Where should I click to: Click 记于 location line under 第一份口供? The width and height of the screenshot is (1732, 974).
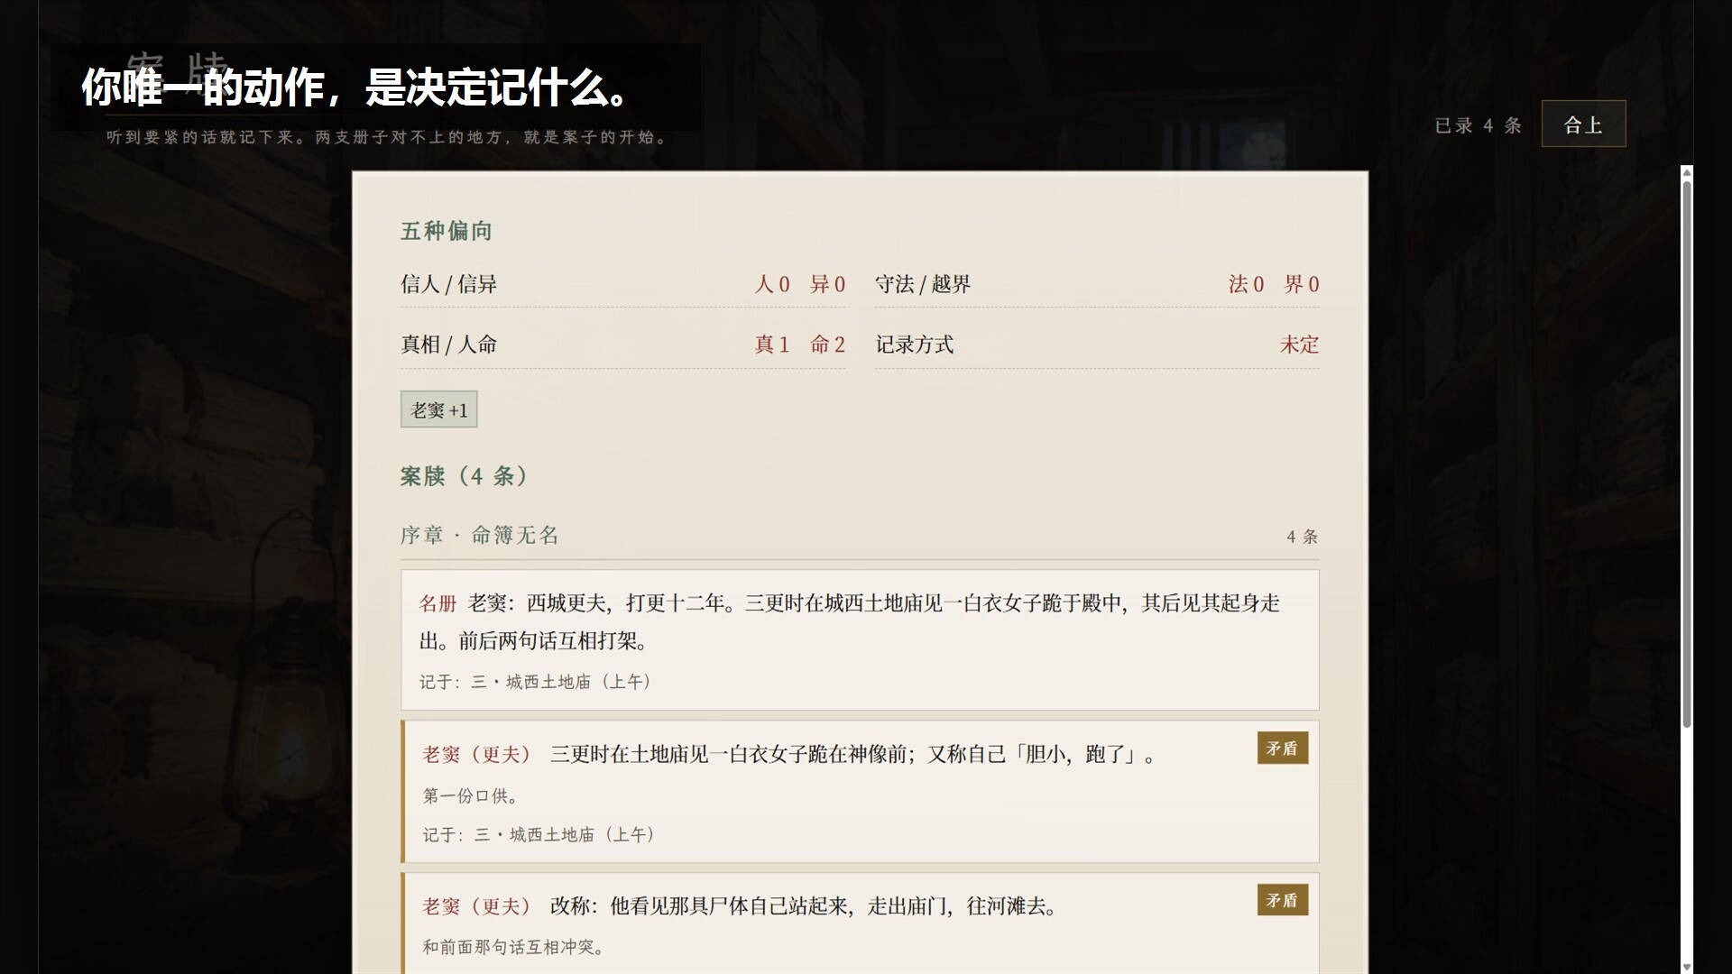pos(540,835)
